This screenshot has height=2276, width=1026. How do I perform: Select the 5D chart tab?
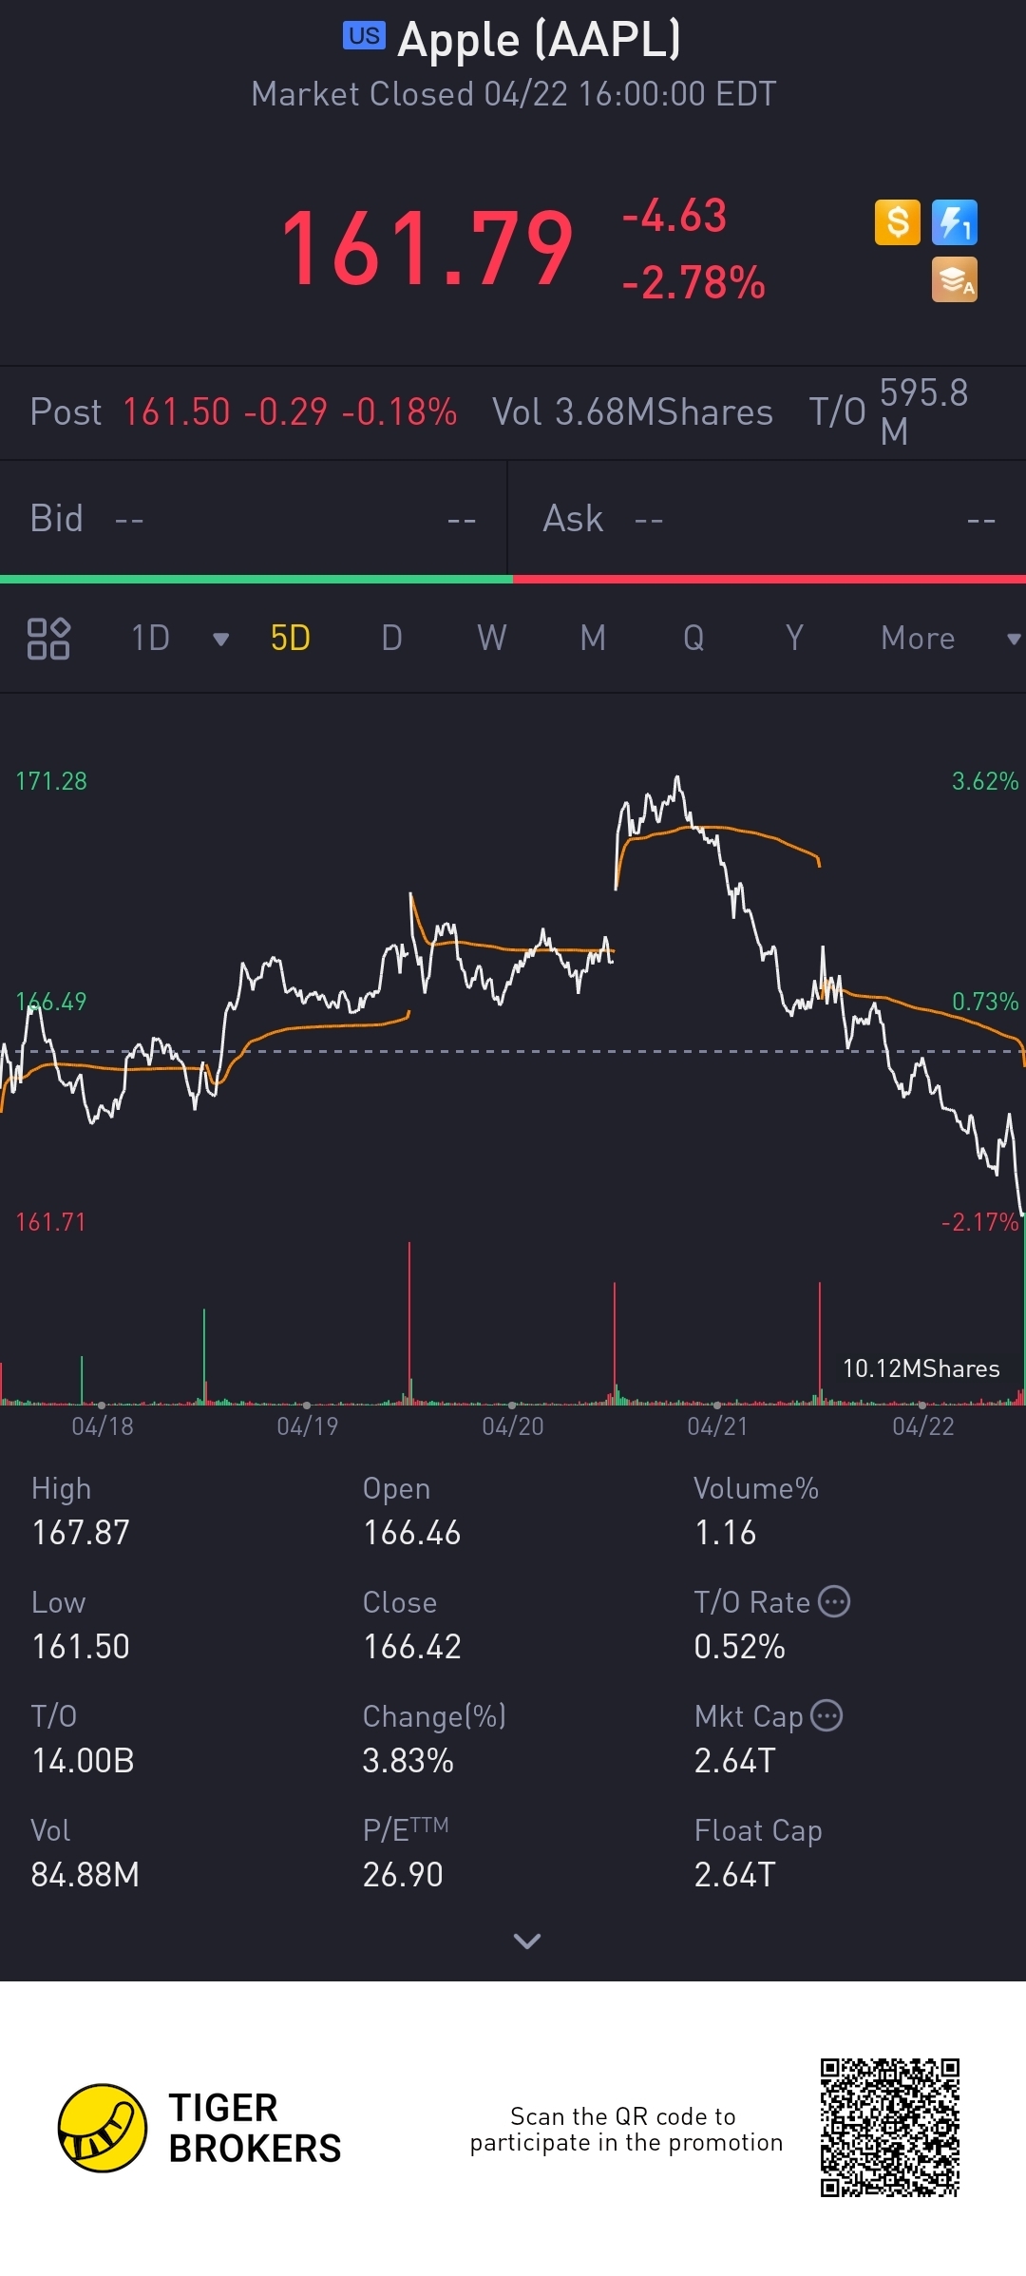[290, 638]
